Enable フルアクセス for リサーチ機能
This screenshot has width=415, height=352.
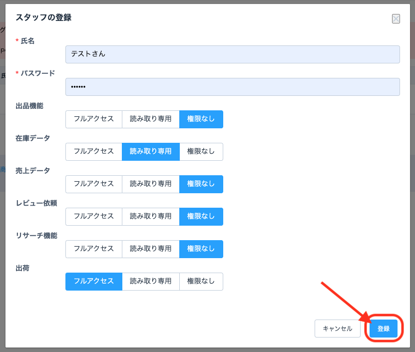[94, 249]
